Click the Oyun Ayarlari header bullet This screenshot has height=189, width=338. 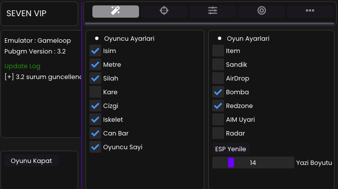click(x=220, y=38)
